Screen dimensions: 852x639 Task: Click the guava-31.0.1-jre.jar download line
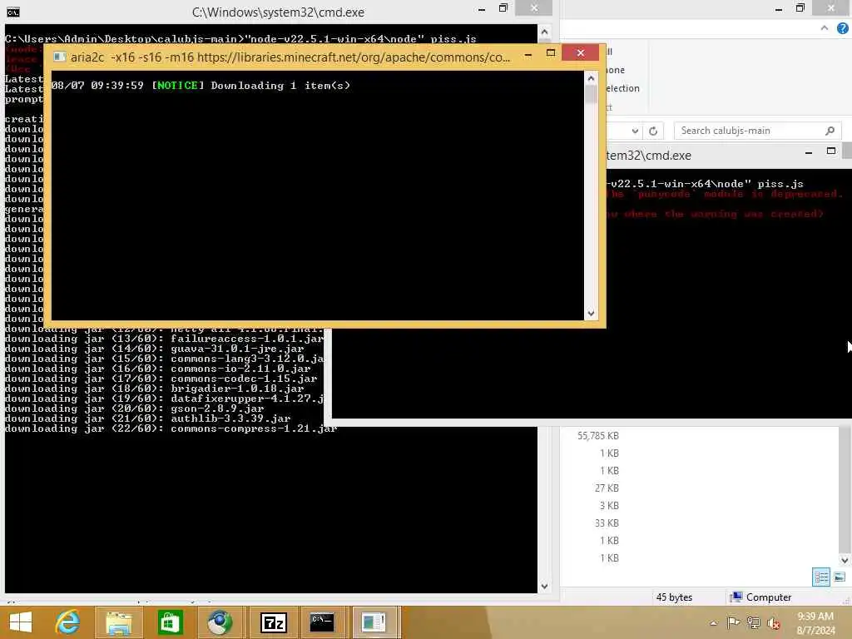154,349
